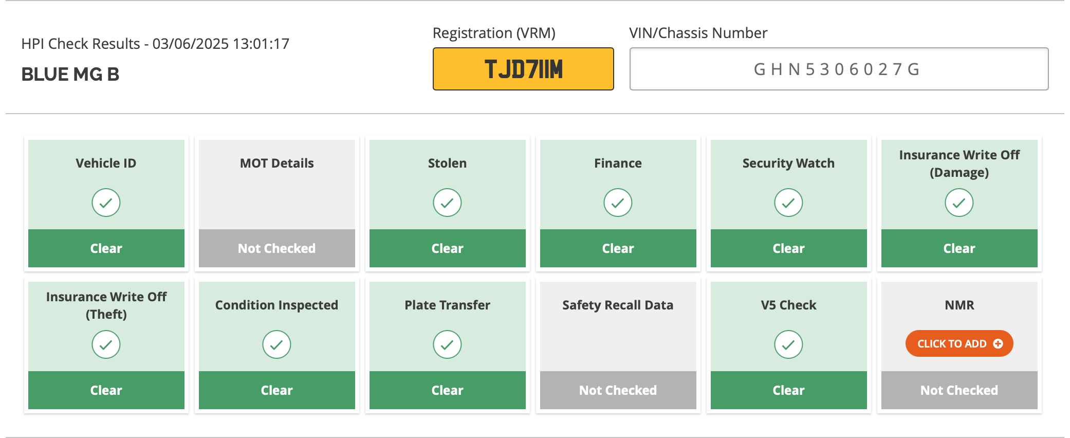The height and width of the screenshot is (438, 1070).
Task: Click CLICK TO ADD button for NMR
Action: [x=959, y=343]
